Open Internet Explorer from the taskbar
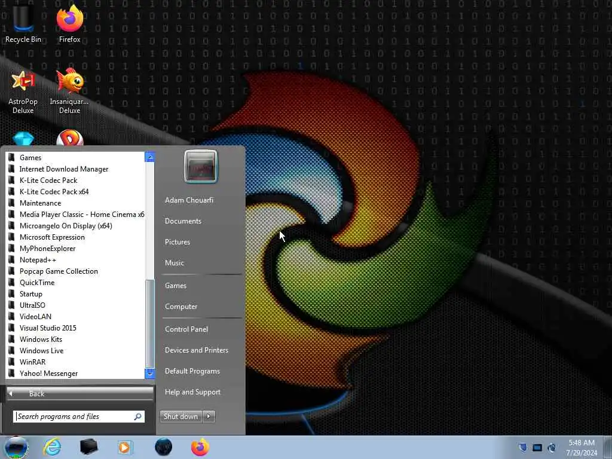The image size is (612, 459). point(53,447)
